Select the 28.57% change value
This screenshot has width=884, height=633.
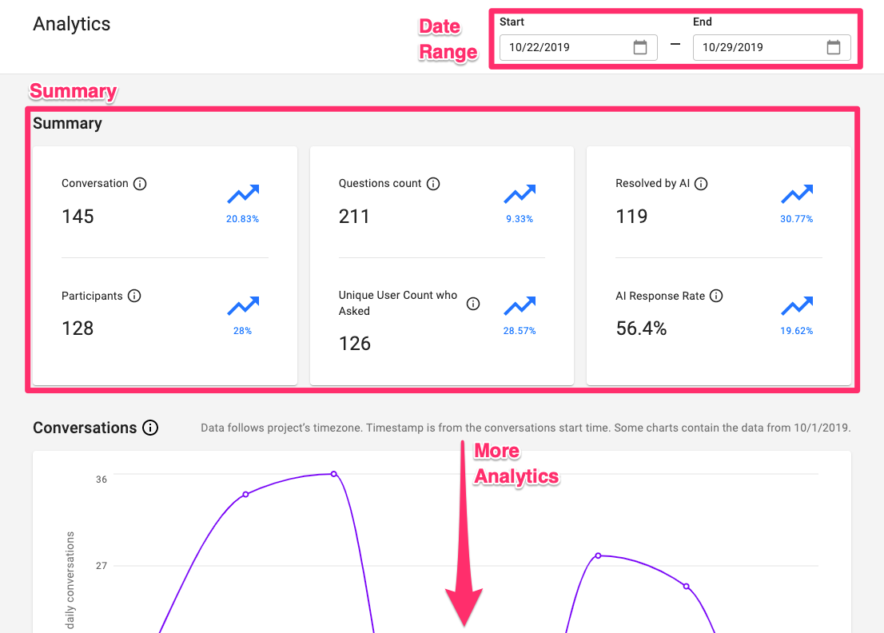(x=520, y=331)
